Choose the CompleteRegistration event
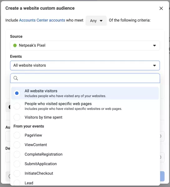This screenshot has width=170, height=187. (x=17, y=154)
